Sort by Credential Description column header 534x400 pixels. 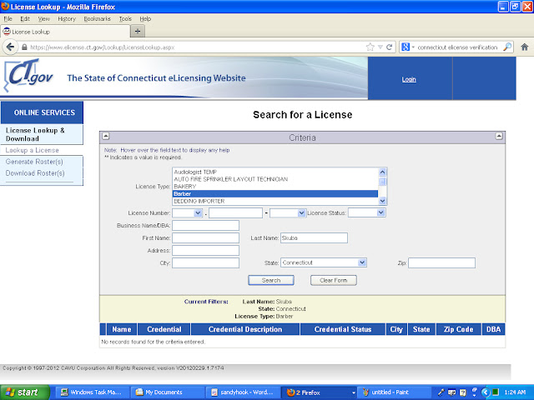(x=245, y=329)
